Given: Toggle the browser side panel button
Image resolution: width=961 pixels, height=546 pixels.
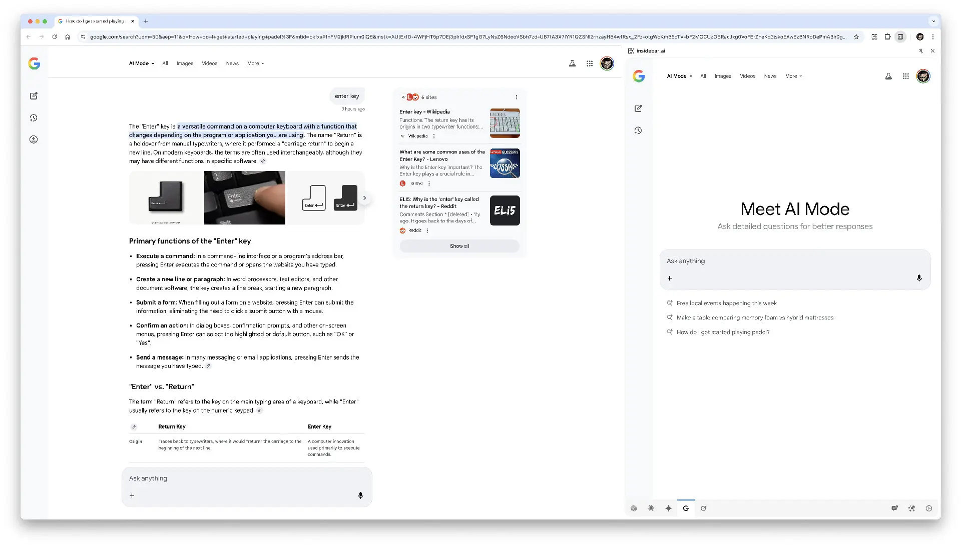Looking at the screenshot, I should 900,36.
